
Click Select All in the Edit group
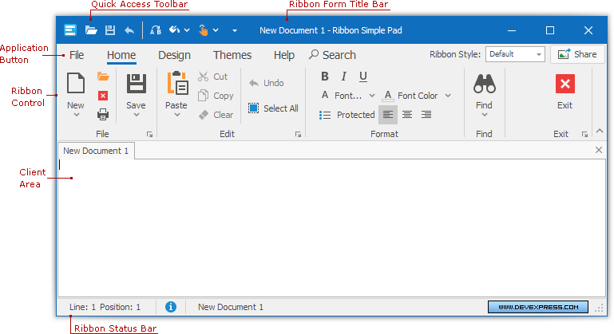pyautogui.click(x=273, y=108)
